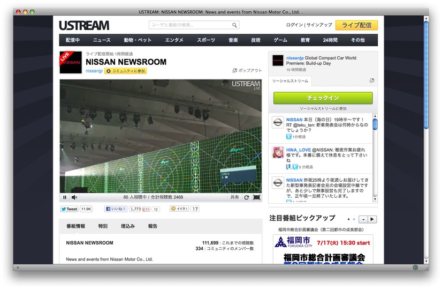The width and height of the screenshot is (442, 289).
Task: Click the green チェックイン button
Action: [x=323, y=98]
